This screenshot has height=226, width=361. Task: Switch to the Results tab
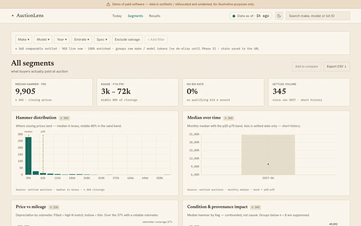pos(155,16)
